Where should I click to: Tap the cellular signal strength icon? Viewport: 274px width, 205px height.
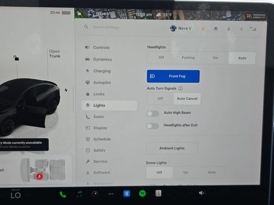pyautogui.click(x=253, y=29)
